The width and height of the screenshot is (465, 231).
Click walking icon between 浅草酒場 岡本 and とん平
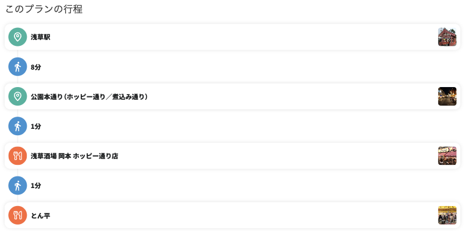17,185
